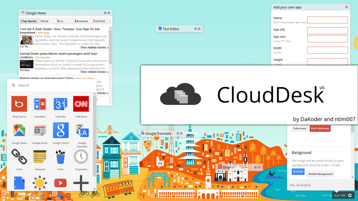Click the Height input field
358x201 pixels.
point(328,61)
